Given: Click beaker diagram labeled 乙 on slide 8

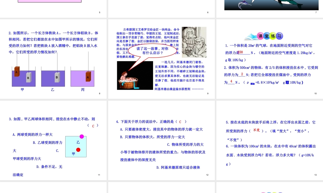Looking at the screenshot, I should click(53, 77).
